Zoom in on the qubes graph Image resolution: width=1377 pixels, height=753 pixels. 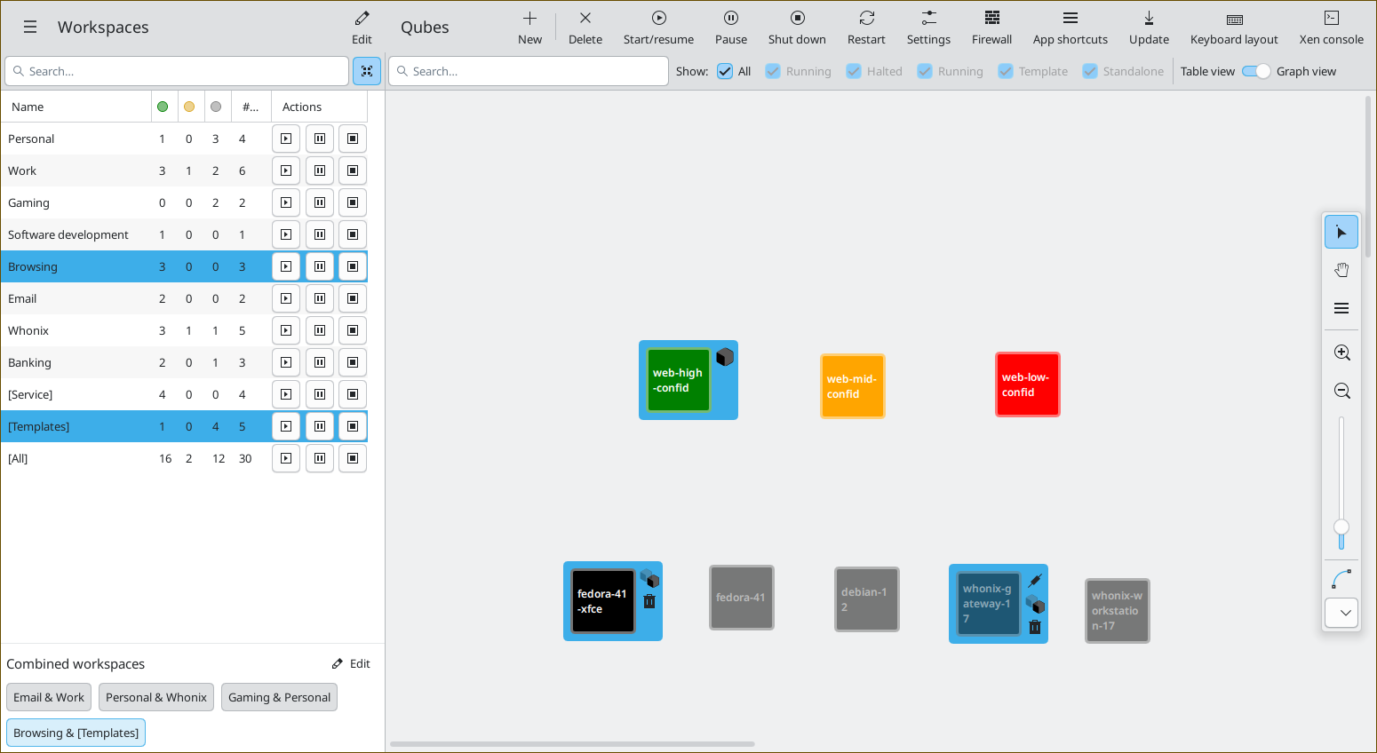click(1341, 352)
